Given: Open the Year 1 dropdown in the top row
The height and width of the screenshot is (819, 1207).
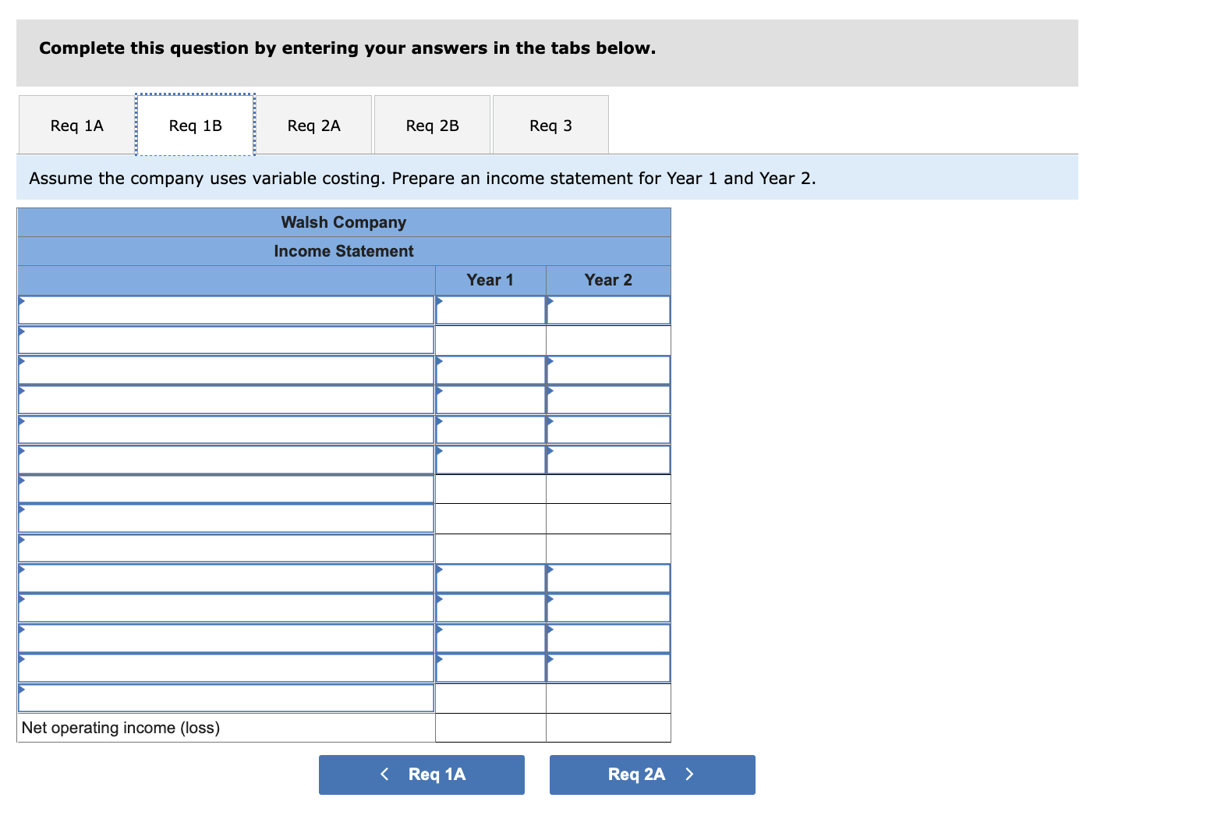Looking at the screenshot, I should coord(441,300).
